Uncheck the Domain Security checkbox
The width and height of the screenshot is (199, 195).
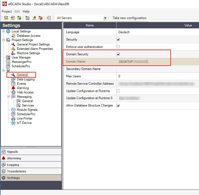(118, 54)
